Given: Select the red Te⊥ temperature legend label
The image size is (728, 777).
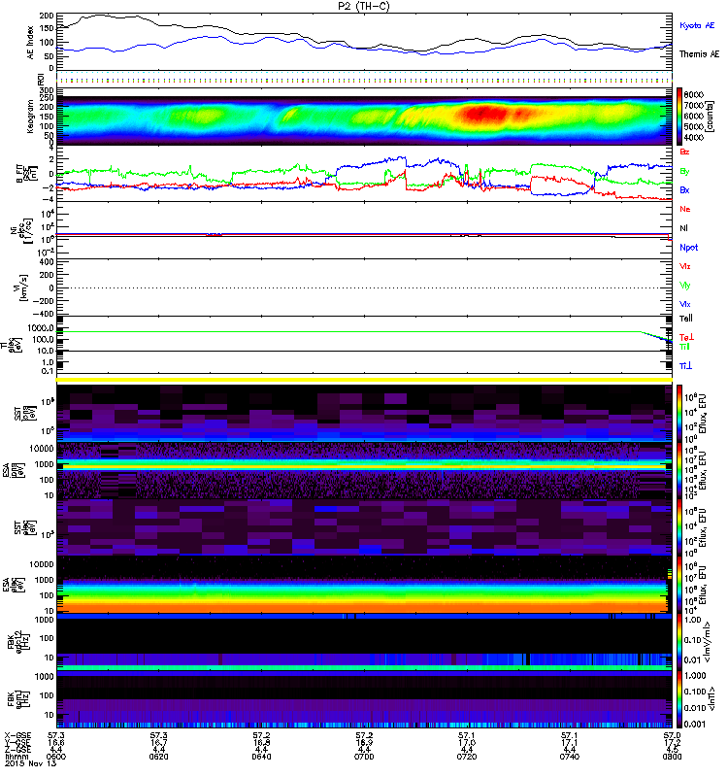Looking at the screenshot, I should click(686, 337).
